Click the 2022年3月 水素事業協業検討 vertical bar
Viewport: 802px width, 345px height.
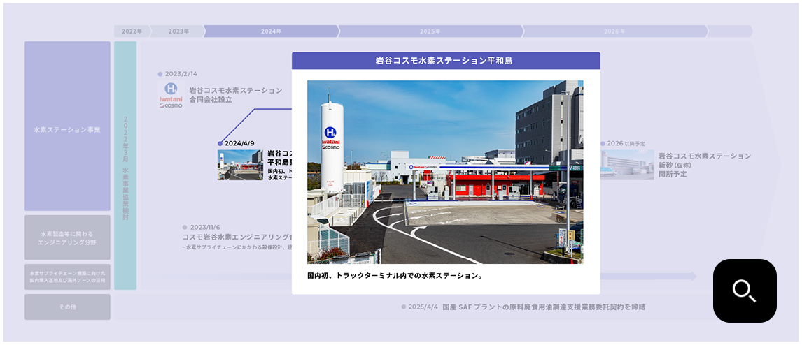125,166
